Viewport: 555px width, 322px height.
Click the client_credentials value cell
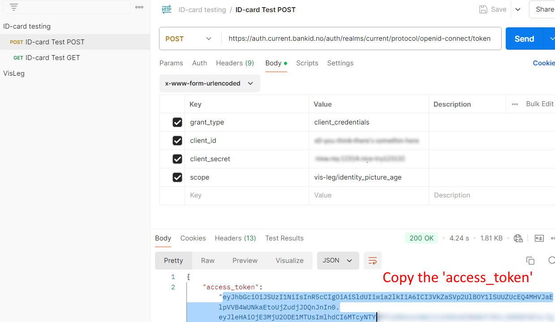tap(369, 122)
